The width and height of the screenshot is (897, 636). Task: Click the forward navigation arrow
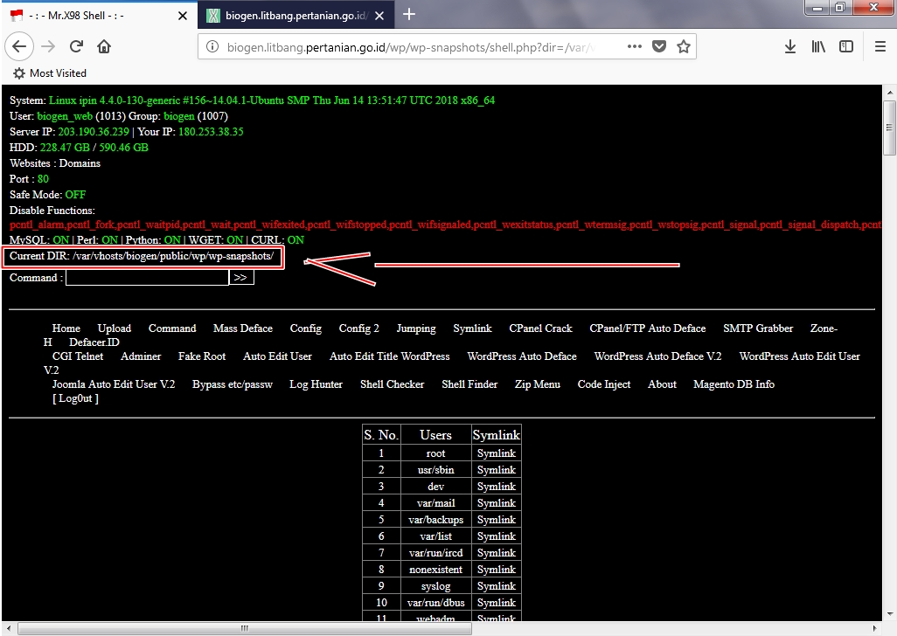pos(48,47)
